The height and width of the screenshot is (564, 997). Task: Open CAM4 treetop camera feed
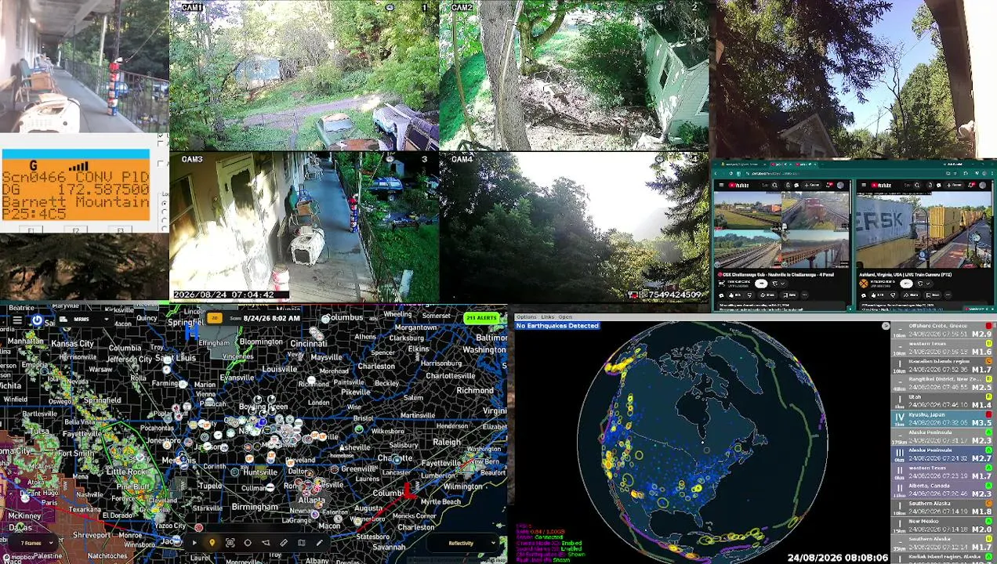coord(574,226)
